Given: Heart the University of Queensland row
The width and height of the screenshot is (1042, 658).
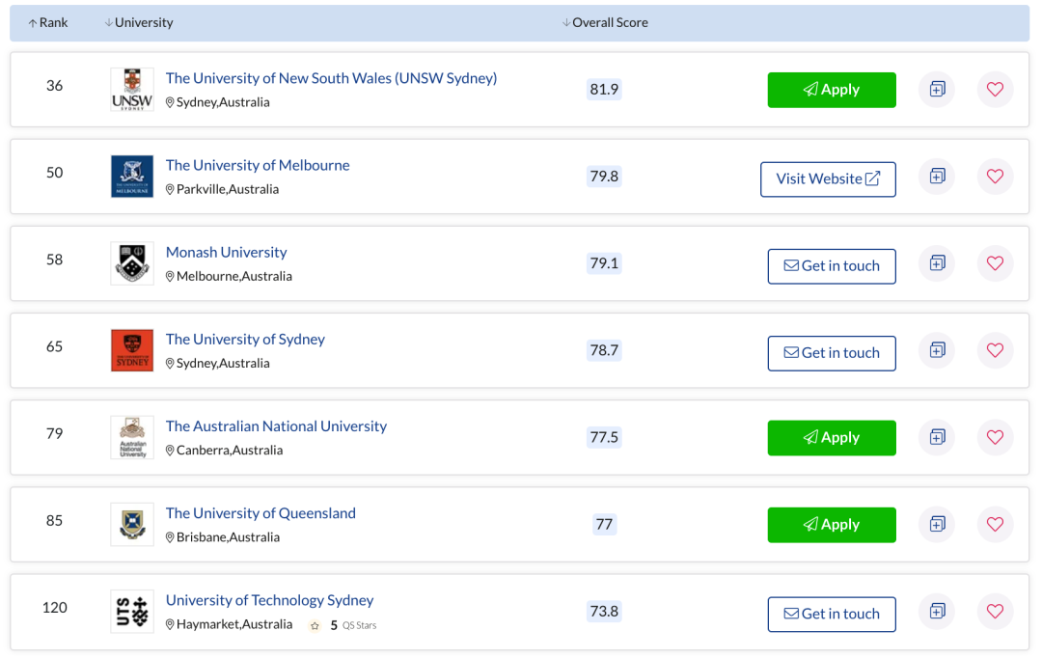Looking at the screenshot, I should click(x=995, y=524).
